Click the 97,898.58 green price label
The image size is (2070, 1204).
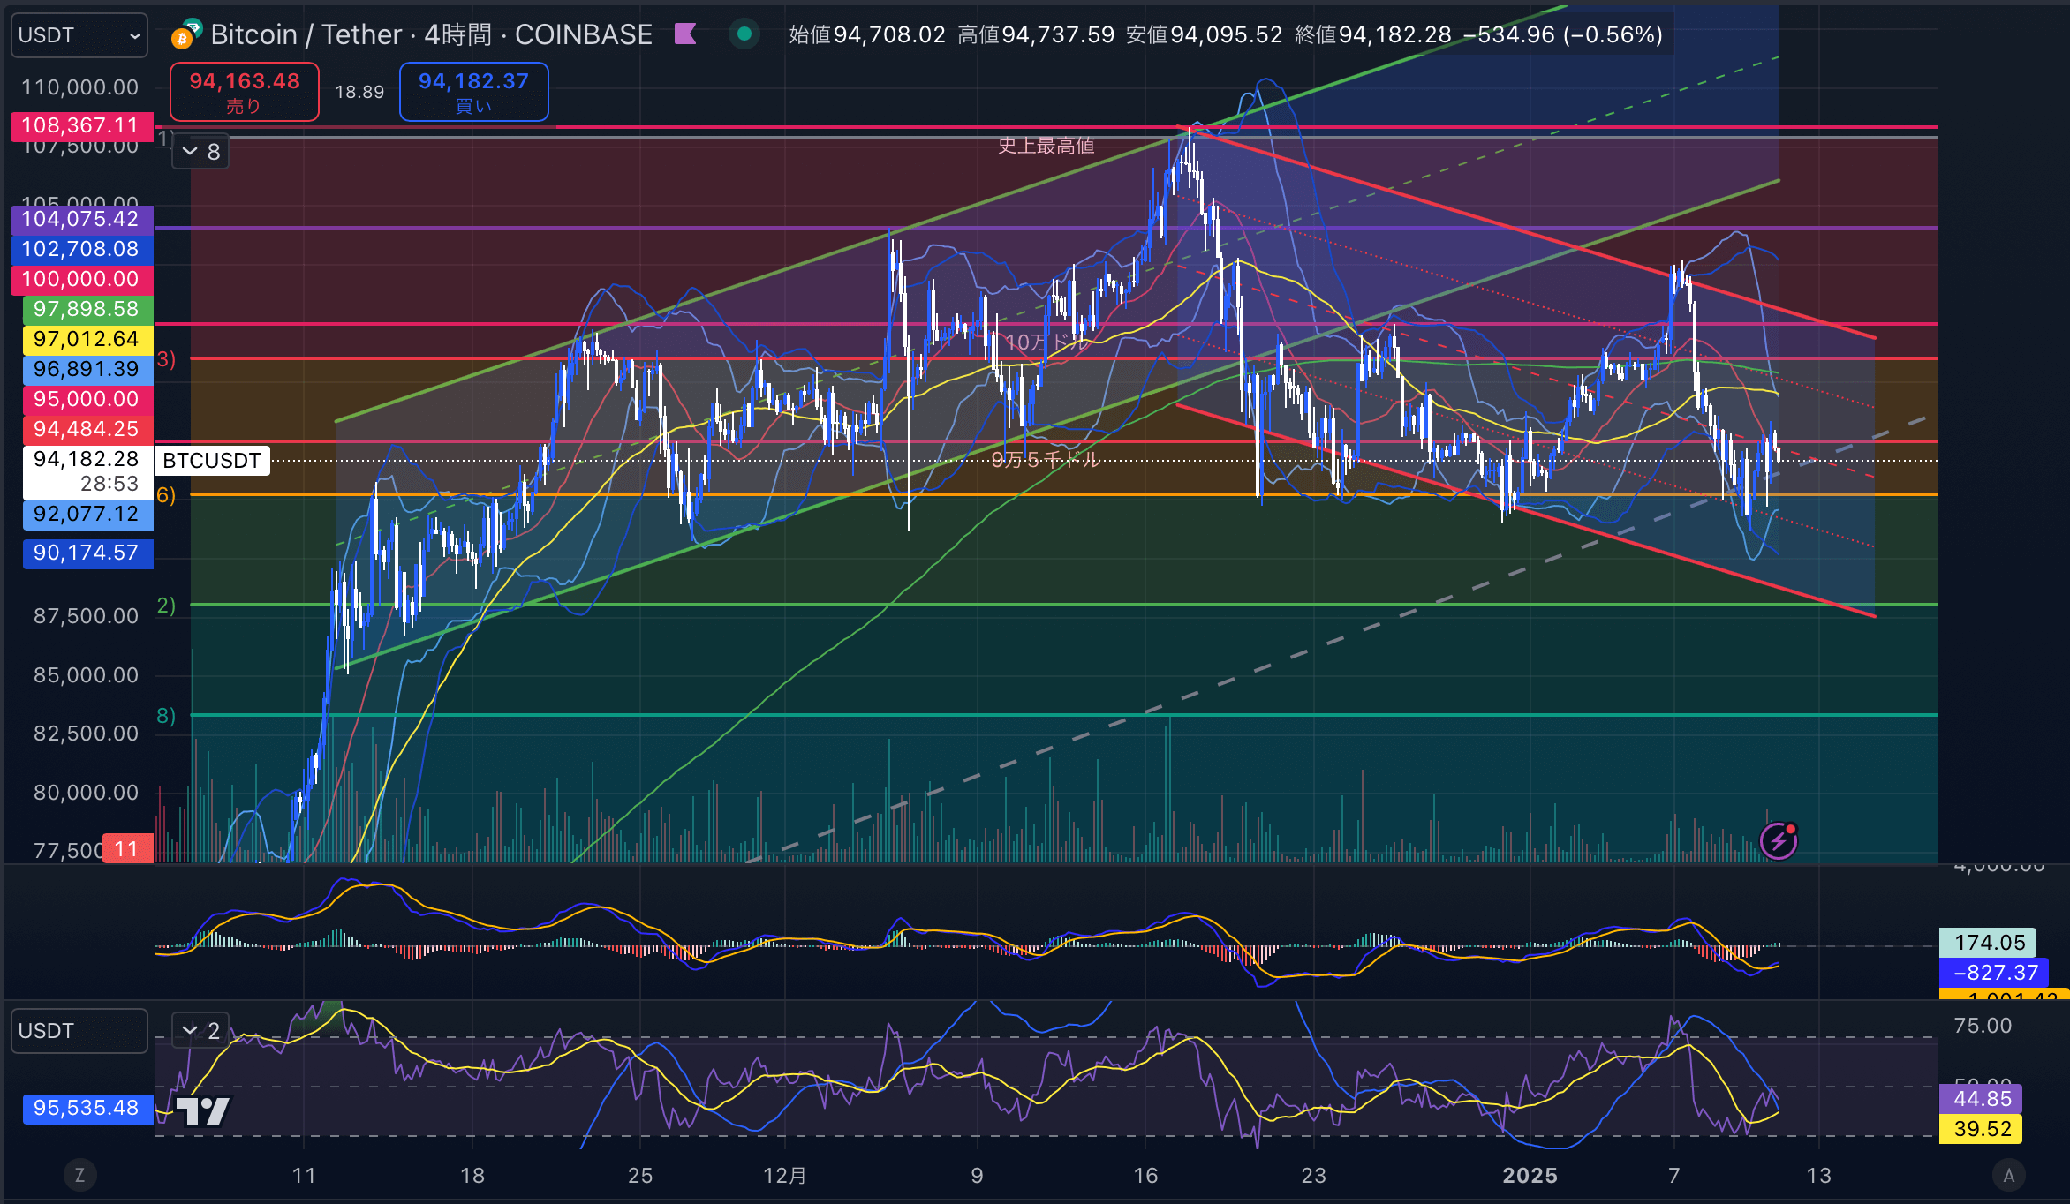click(x=87, y=309)
